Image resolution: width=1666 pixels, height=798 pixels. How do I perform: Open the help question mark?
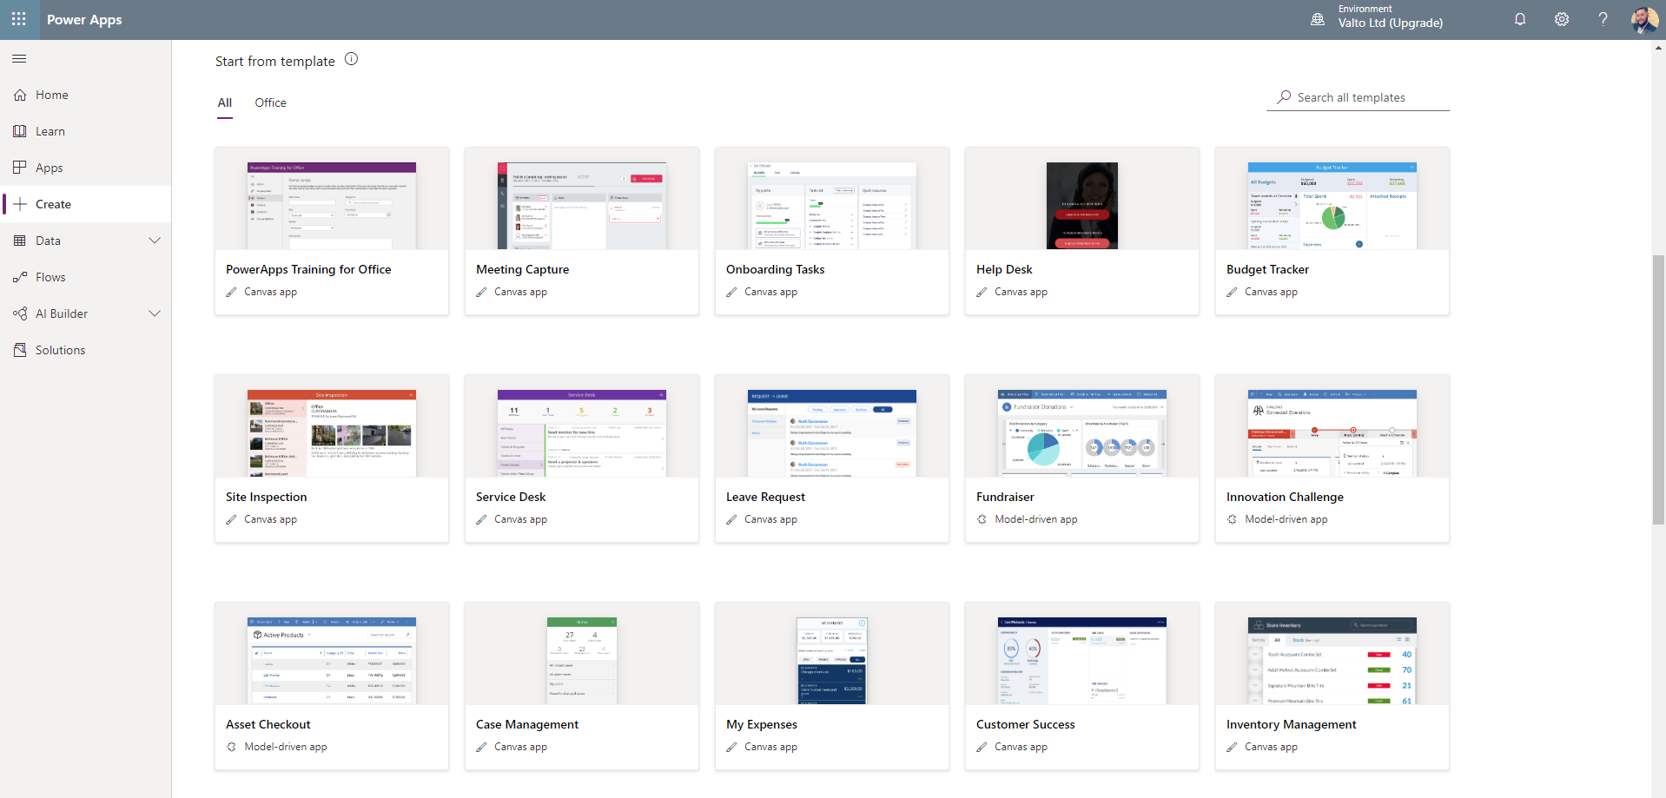[1603, 19]
